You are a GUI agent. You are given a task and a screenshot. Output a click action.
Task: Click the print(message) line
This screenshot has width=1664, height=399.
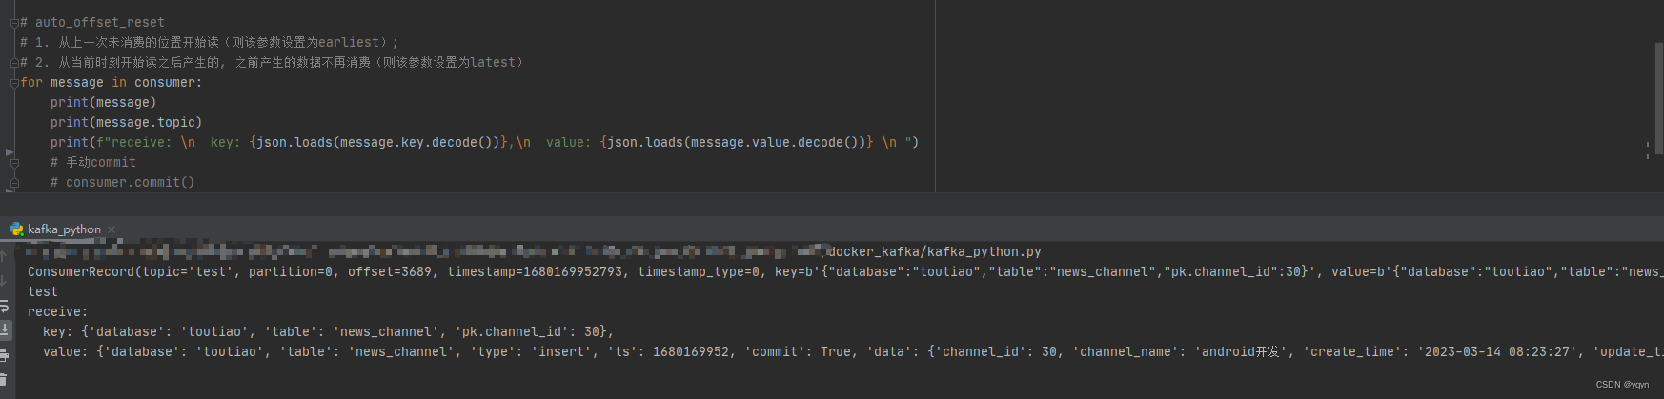click(103, 103)
